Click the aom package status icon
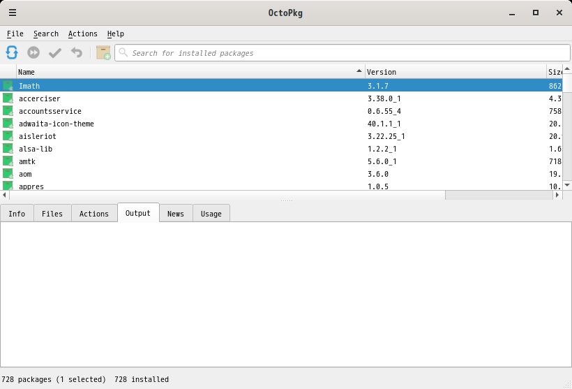The image size is (572, 389). click(8, 174)
